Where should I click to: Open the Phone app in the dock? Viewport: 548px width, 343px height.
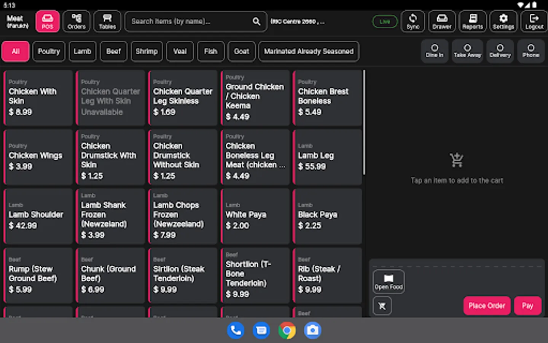pyautogui.click(x=236, y=330)
